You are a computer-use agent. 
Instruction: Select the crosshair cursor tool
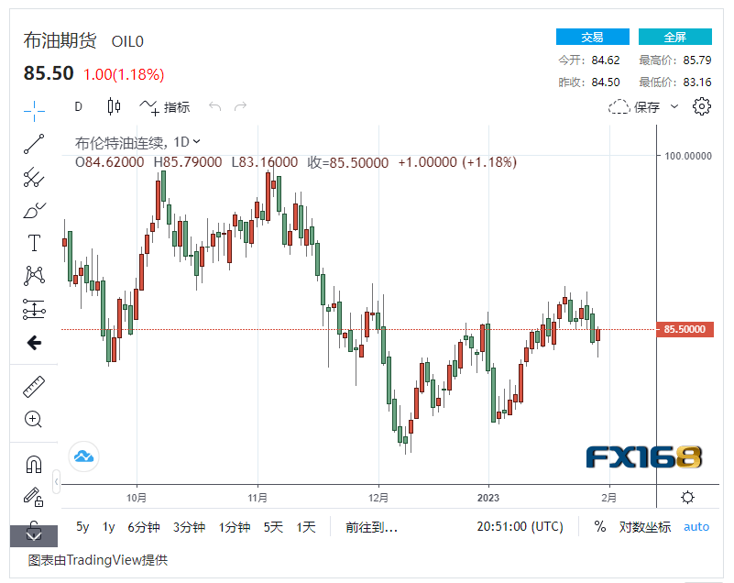[x=34, y=111]
